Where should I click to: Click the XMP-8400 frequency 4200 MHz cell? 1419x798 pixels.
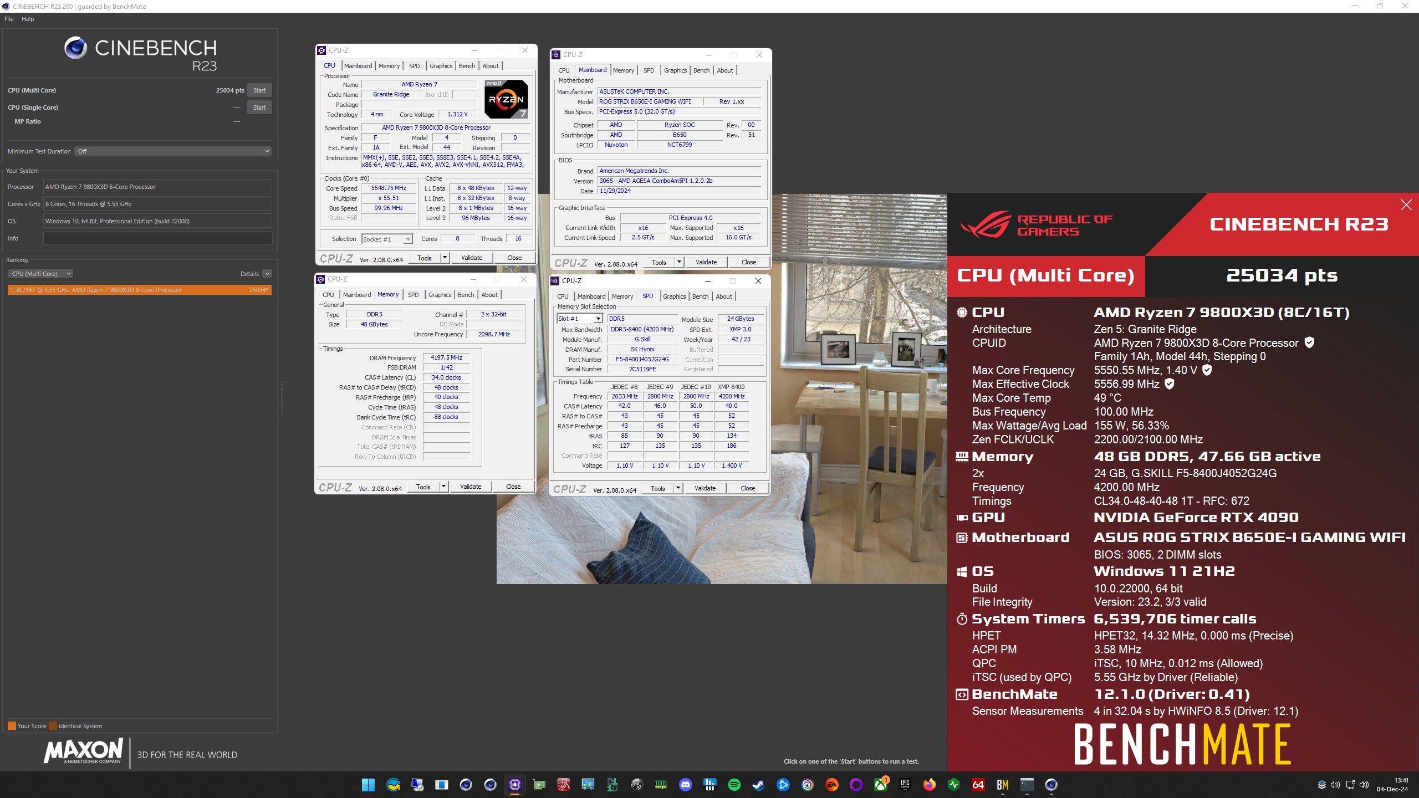coord(731,396)
